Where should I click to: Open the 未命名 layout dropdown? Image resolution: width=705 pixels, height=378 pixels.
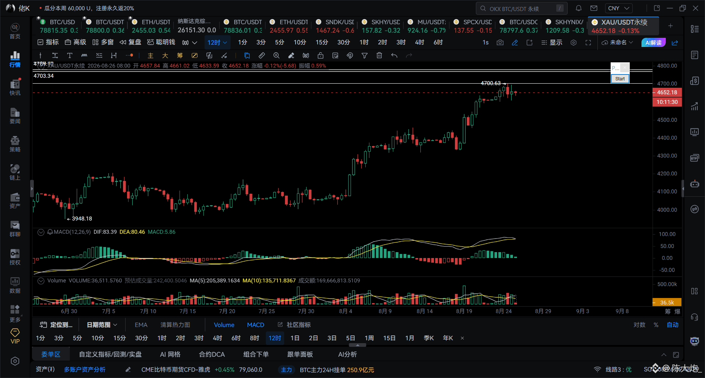pos(617,43)
